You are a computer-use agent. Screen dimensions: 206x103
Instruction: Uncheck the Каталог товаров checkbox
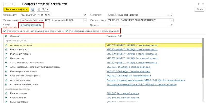coord(6,93)
